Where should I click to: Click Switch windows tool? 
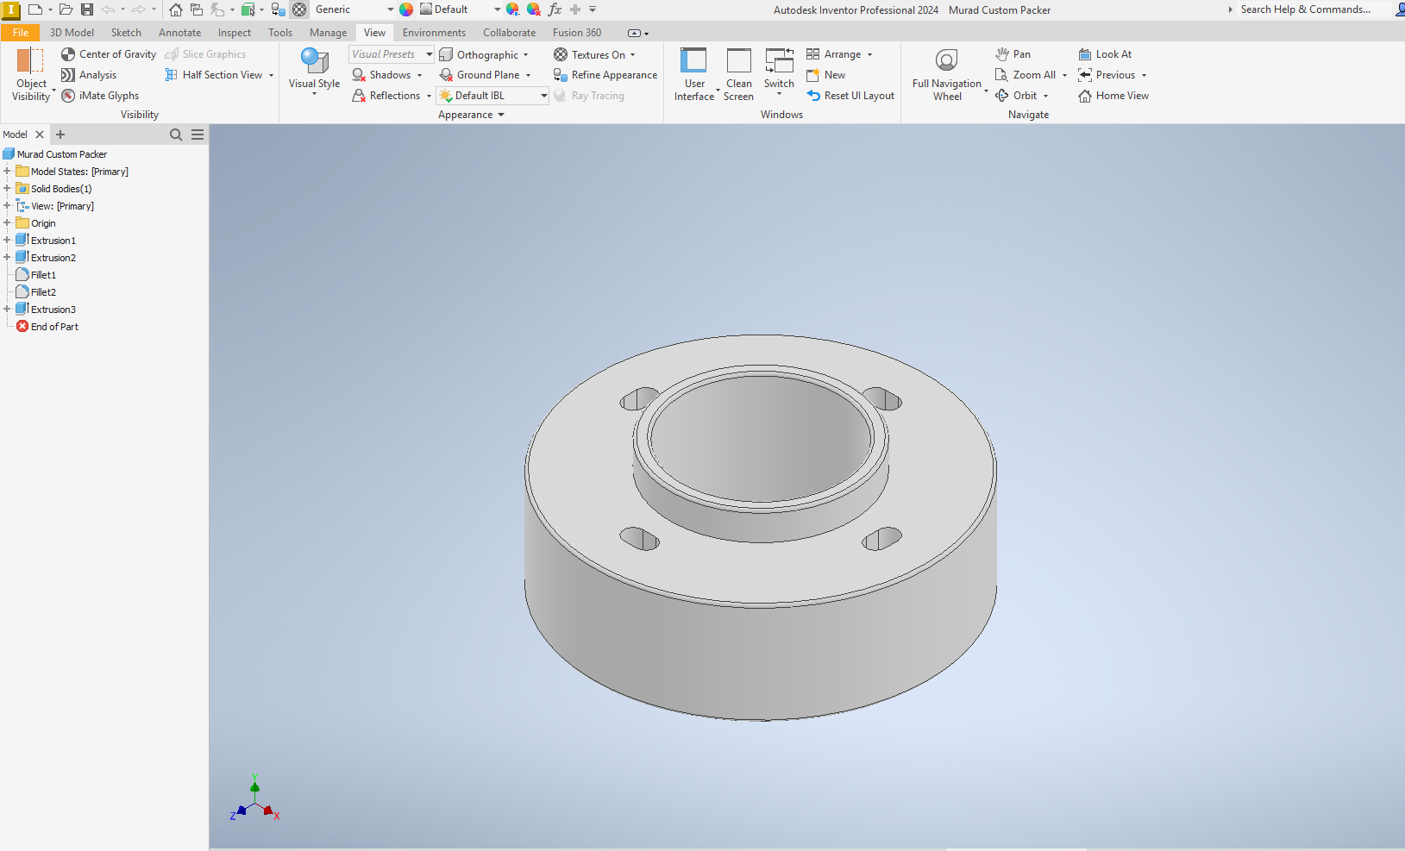(x=779, y=69)
